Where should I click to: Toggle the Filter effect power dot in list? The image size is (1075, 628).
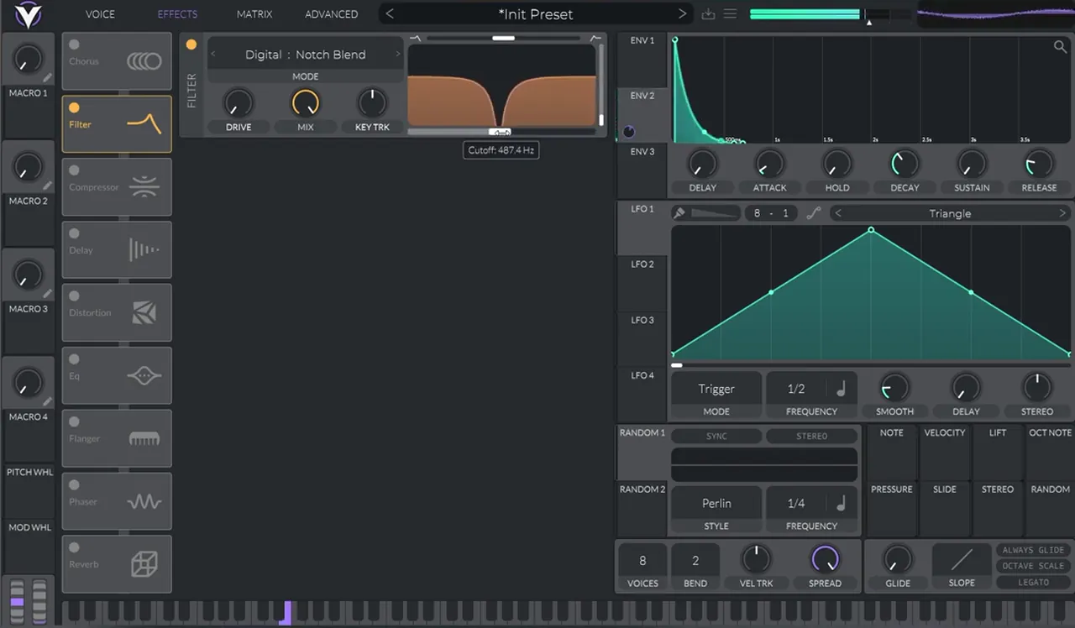tap(74, 107)
